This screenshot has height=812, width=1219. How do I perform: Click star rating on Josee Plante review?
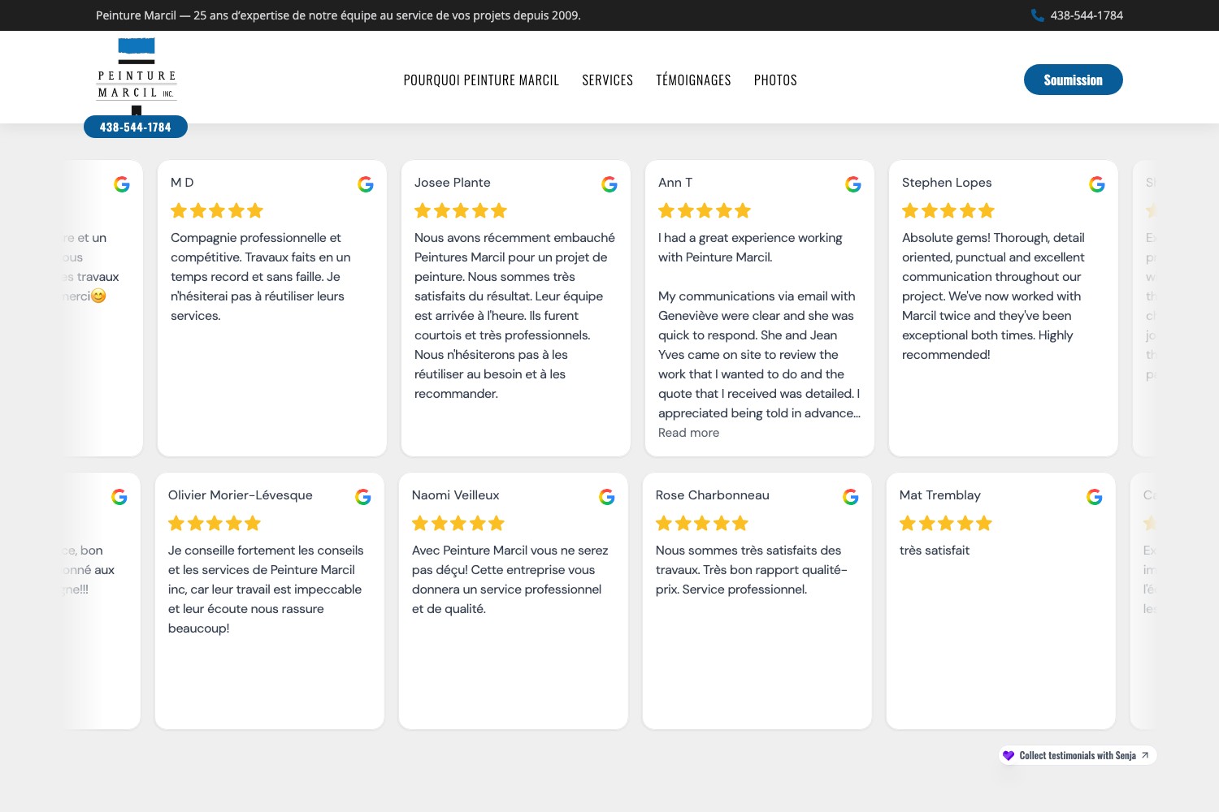[461, 211]
